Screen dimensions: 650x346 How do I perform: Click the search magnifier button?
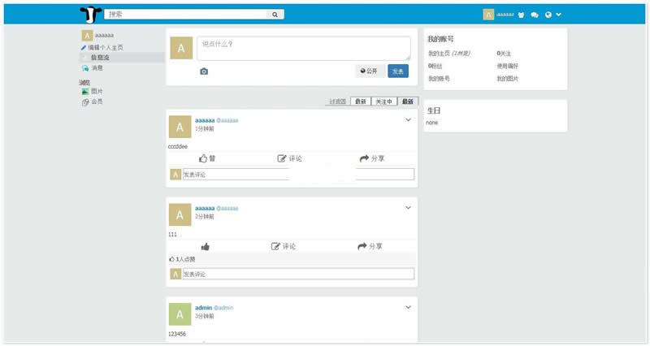[275, 15]
